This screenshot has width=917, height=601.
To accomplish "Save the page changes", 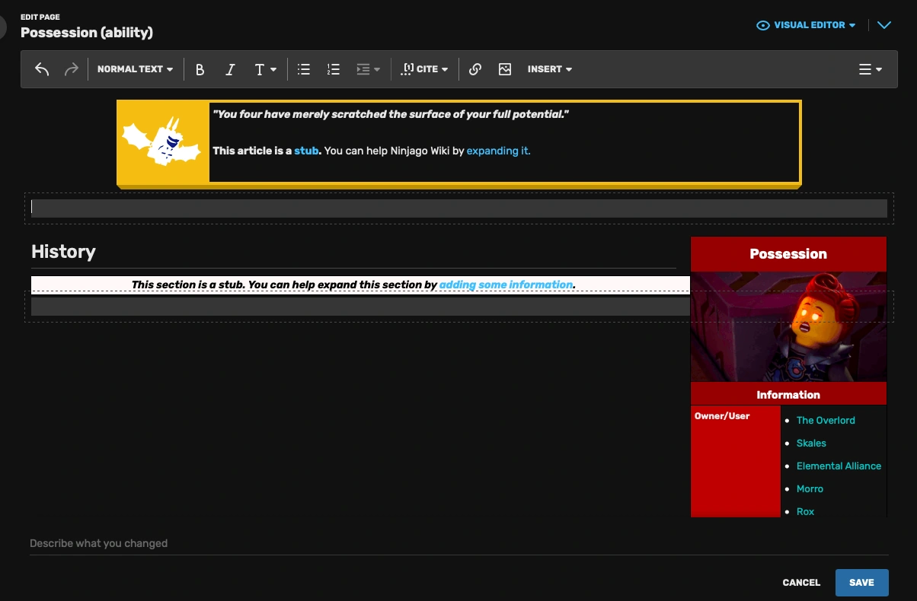I will [x=861, y=583].
